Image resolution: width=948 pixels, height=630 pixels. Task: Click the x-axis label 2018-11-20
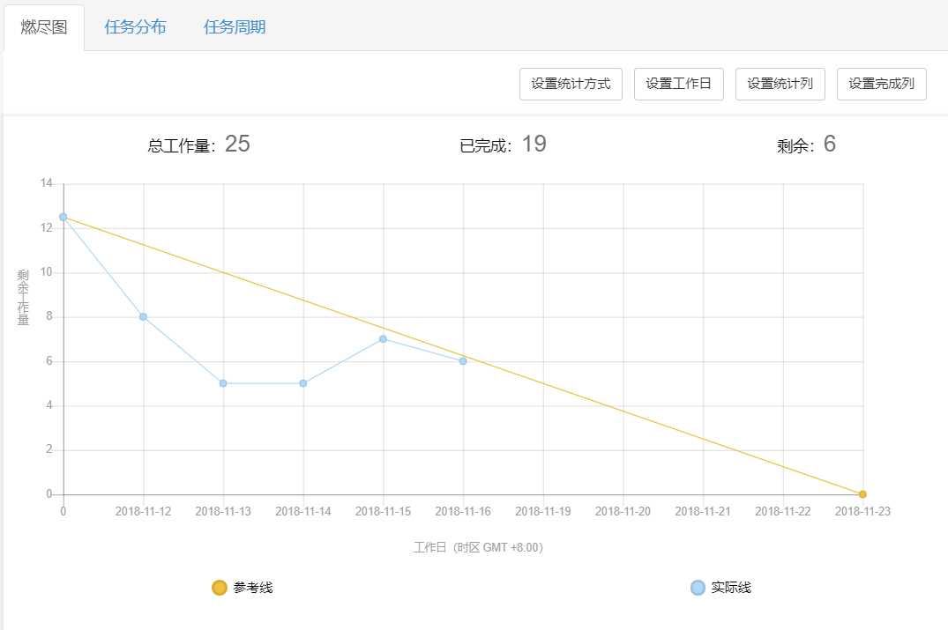click(623, 512)
